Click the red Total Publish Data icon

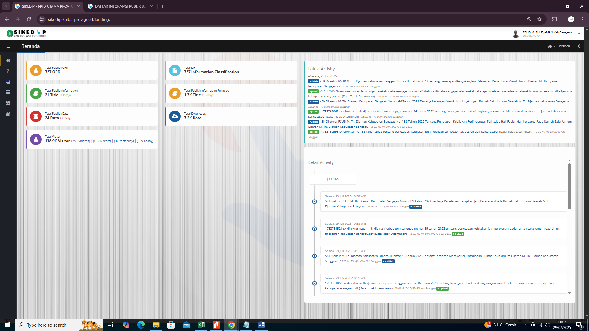click(x=36, y=116)
